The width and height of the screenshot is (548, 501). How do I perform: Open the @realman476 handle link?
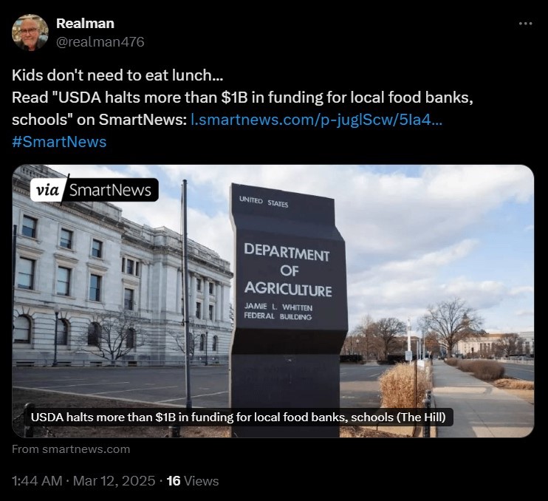100,42
